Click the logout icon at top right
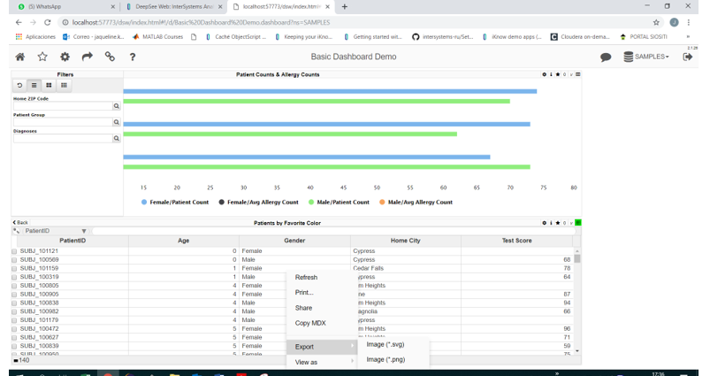Image resolution: width=710 pixels, height=376 pixels. (688, 57)
